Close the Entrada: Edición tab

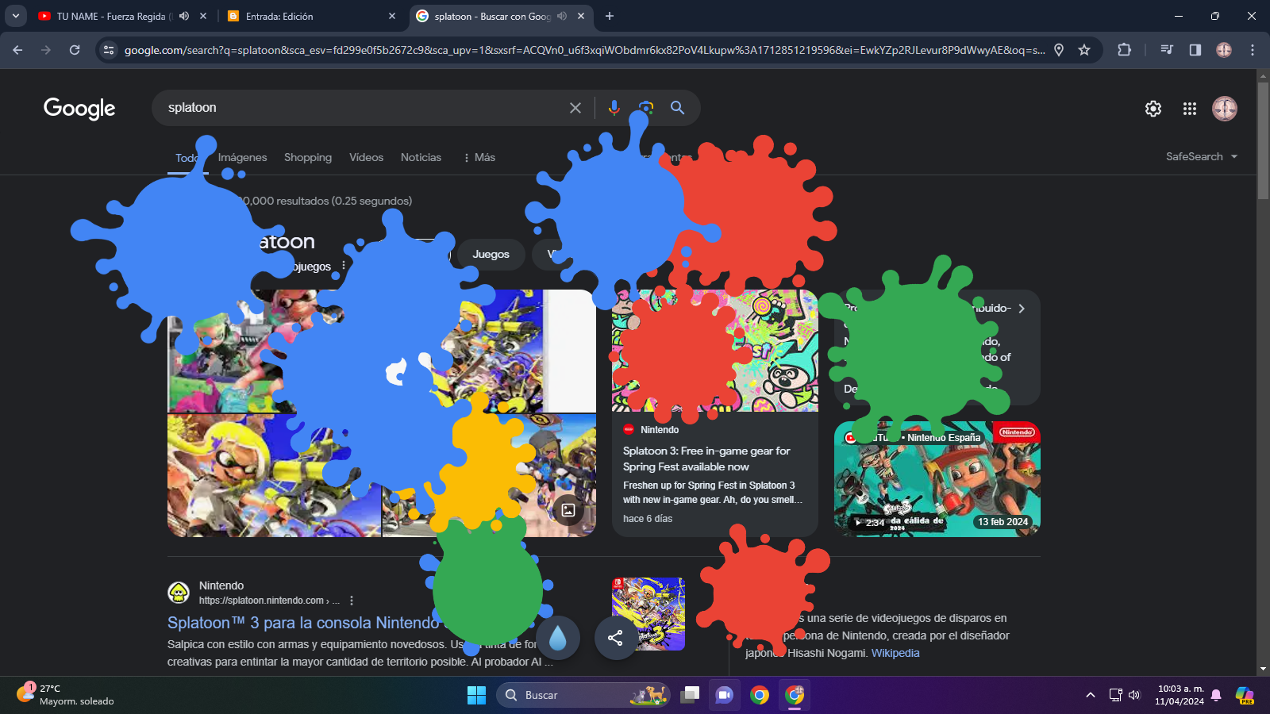392,16
